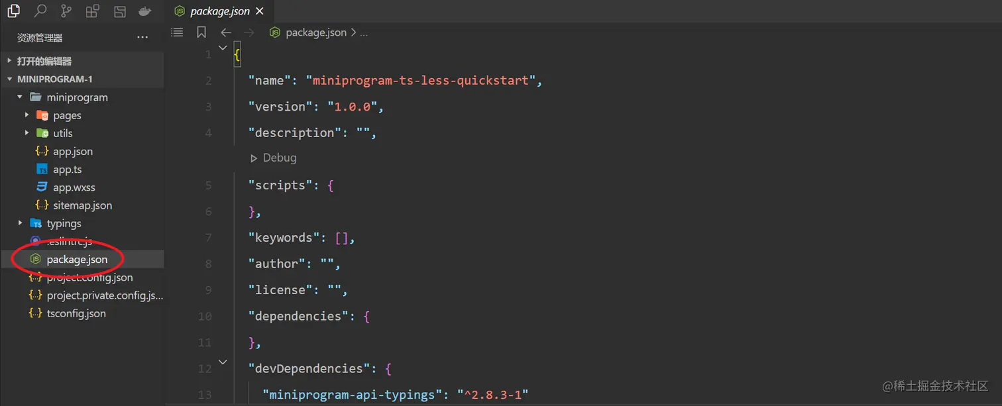Click the layout panel icon in activity bar
1002x406 pixels.
tap(119, 11)
